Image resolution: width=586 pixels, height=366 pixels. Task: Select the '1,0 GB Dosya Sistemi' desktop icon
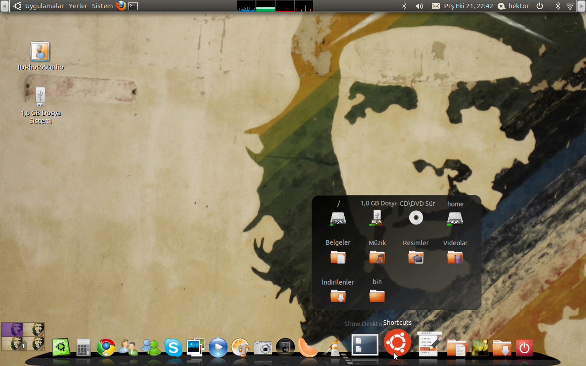click(40, 105)
